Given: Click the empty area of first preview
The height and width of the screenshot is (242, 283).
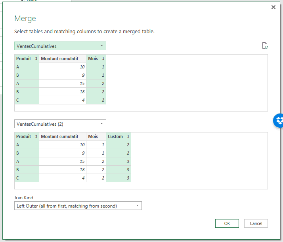Looking at the screenshot, I should coord(186,83).
